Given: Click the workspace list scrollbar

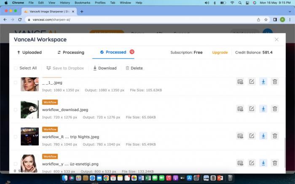Looking at the screenshot, I should (x=284, y=152).
